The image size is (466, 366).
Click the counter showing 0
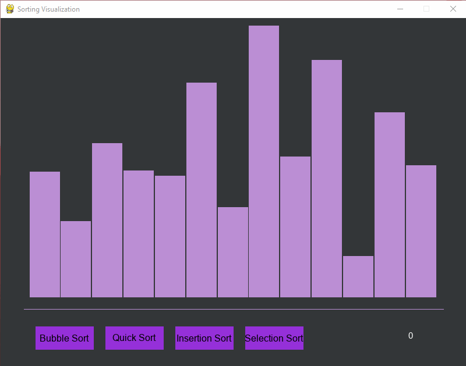(x=411, y=336)
